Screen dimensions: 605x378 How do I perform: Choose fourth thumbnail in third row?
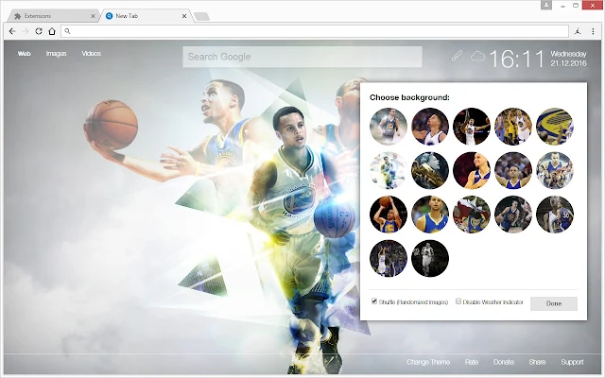tap(513, 215)
